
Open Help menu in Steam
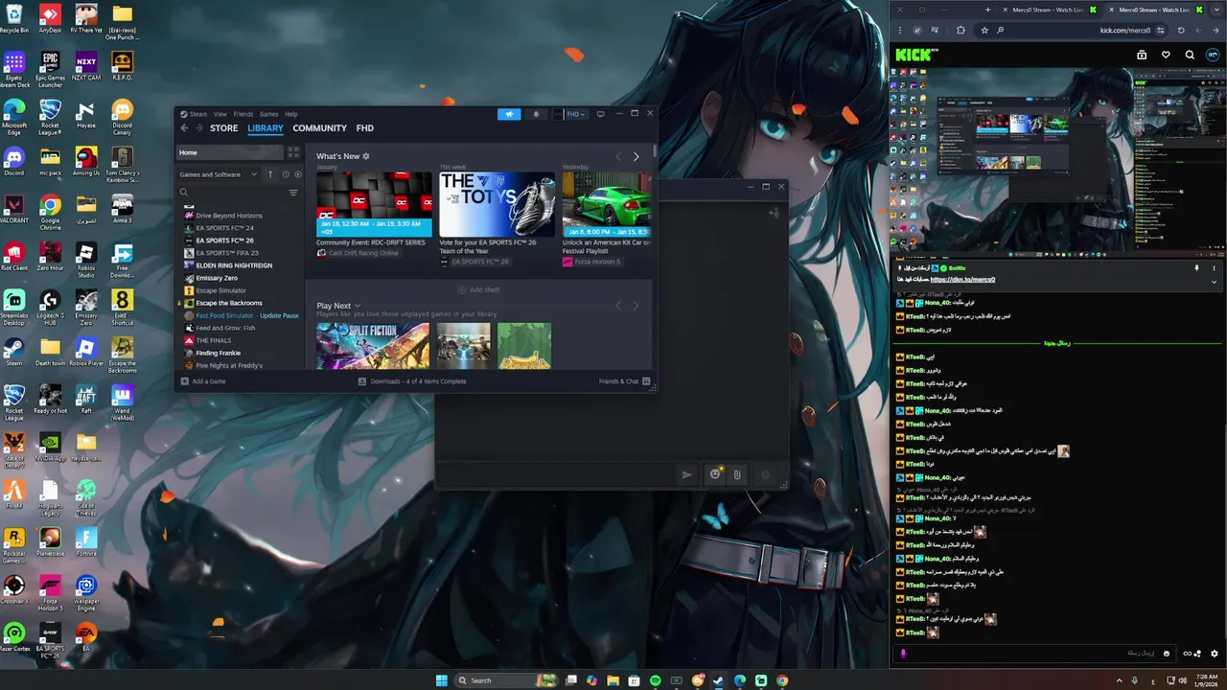[x=291, y=114]
